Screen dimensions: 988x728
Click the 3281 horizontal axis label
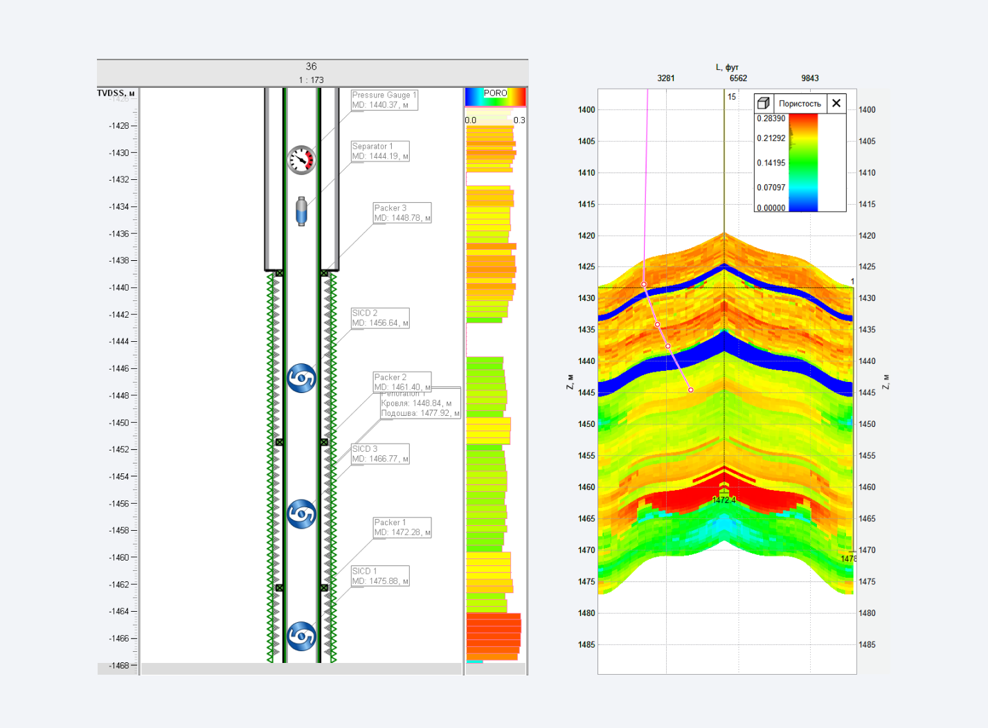click(666, 78)
